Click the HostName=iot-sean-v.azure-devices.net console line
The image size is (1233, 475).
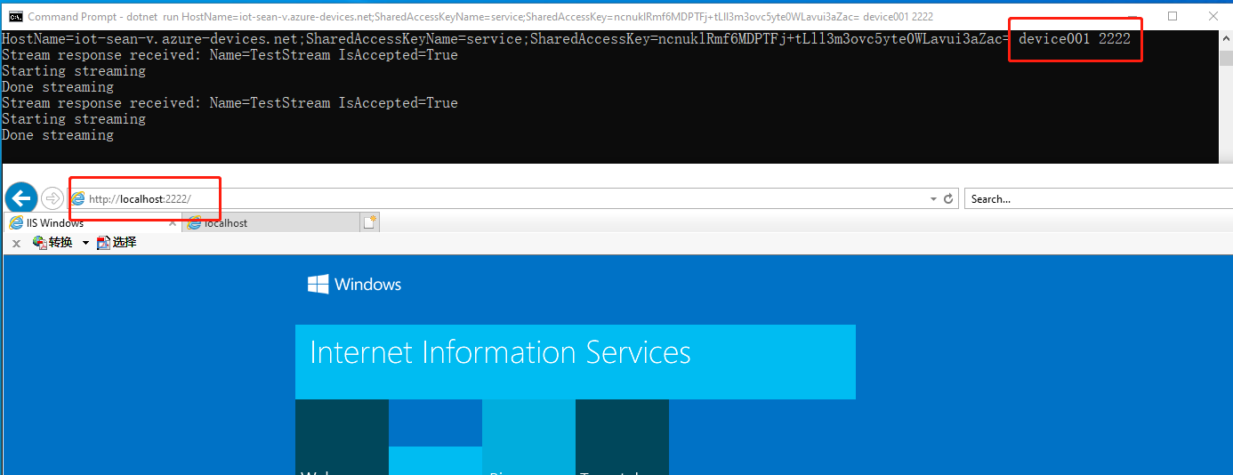(566, 39)
